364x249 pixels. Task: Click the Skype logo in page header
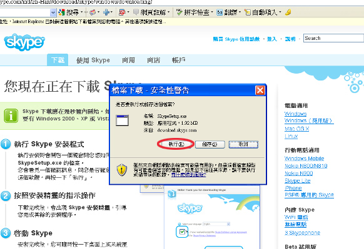[x=24, y=42]
